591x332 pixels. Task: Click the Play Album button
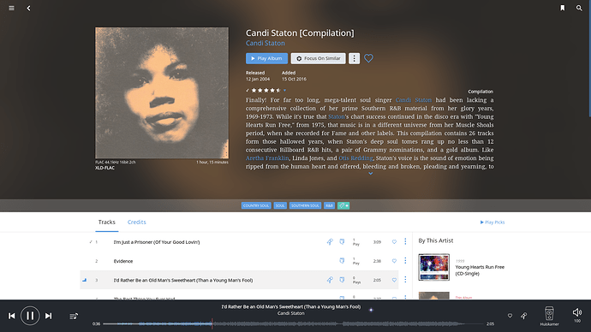pyautogui.click(x=266, y=58)
